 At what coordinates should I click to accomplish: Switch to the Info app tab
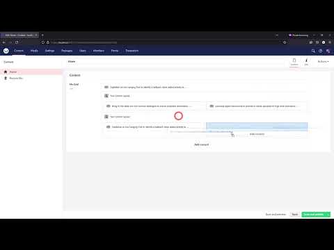(x=306, y=62)
